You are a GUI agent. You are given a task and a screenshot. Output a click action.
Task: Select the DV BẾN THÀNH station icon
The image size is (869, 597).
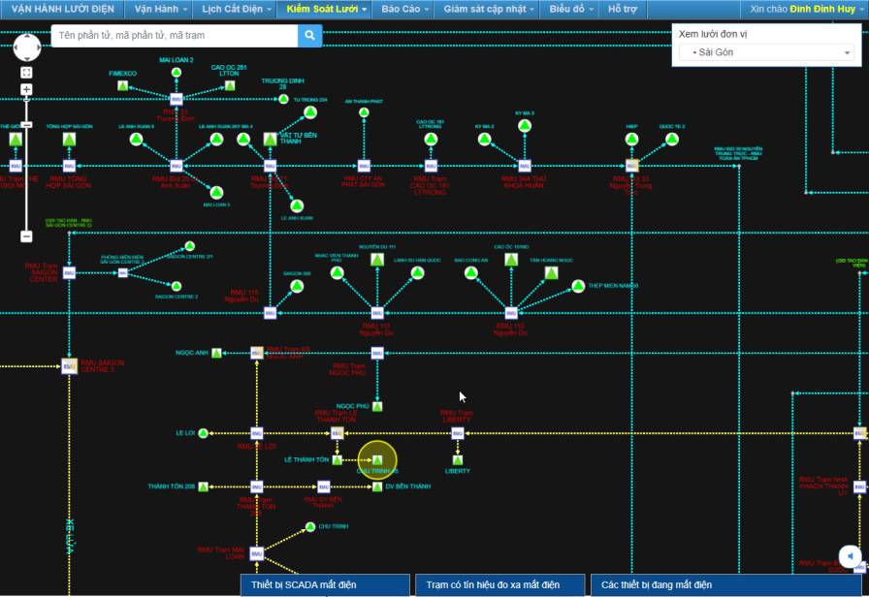point(377,487)
